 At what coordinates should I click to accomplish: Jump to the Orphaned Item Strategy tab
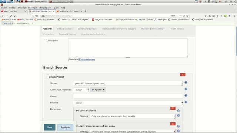coord(153,29)
